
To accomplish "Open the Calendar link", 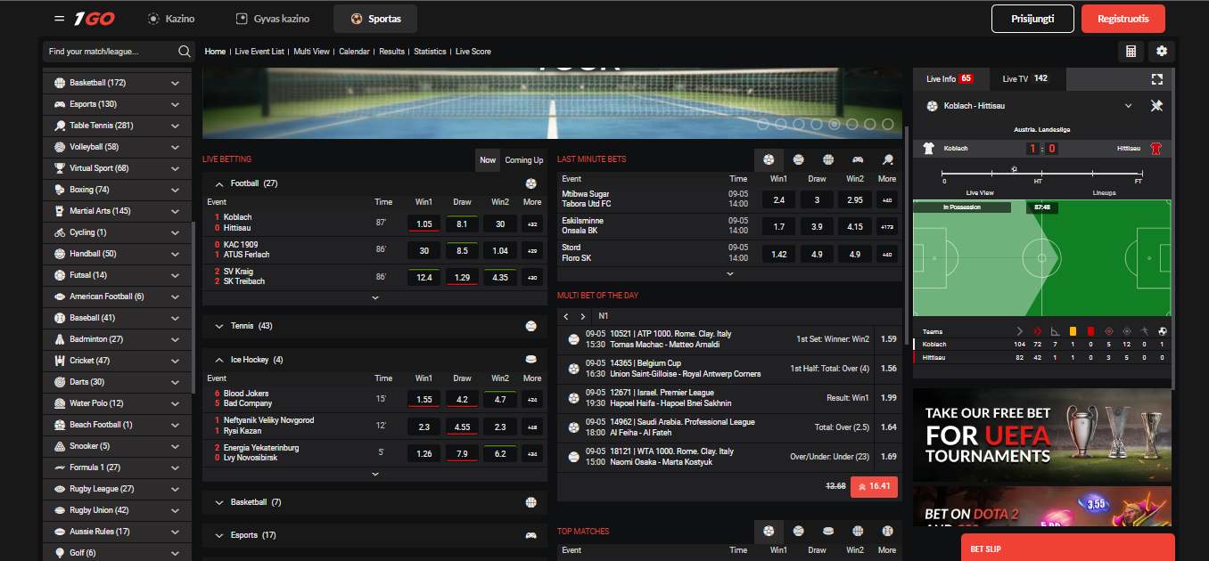I will [x=354, y=52].
